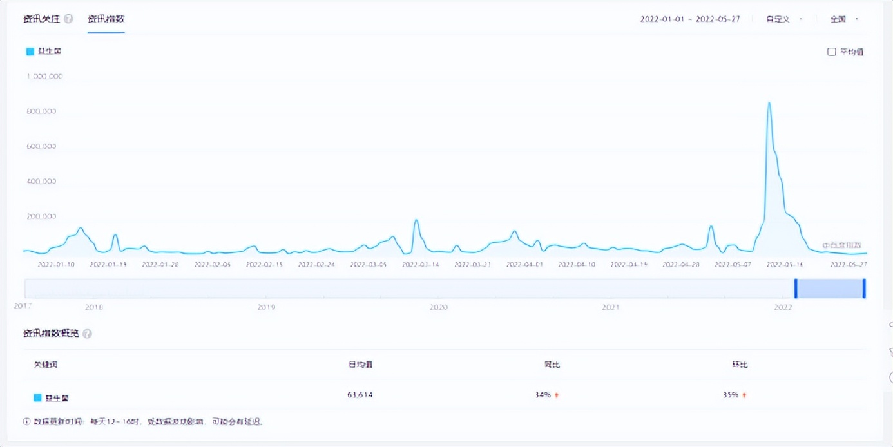Click the help icon next to 资讯指数概览
The width and height of the screenshot is (893, 447).
pyautogui.click(x=87, y=334)
